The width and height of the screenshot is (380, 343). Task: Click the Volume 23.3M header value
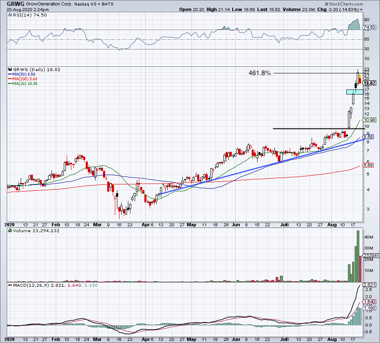[299, 9]
